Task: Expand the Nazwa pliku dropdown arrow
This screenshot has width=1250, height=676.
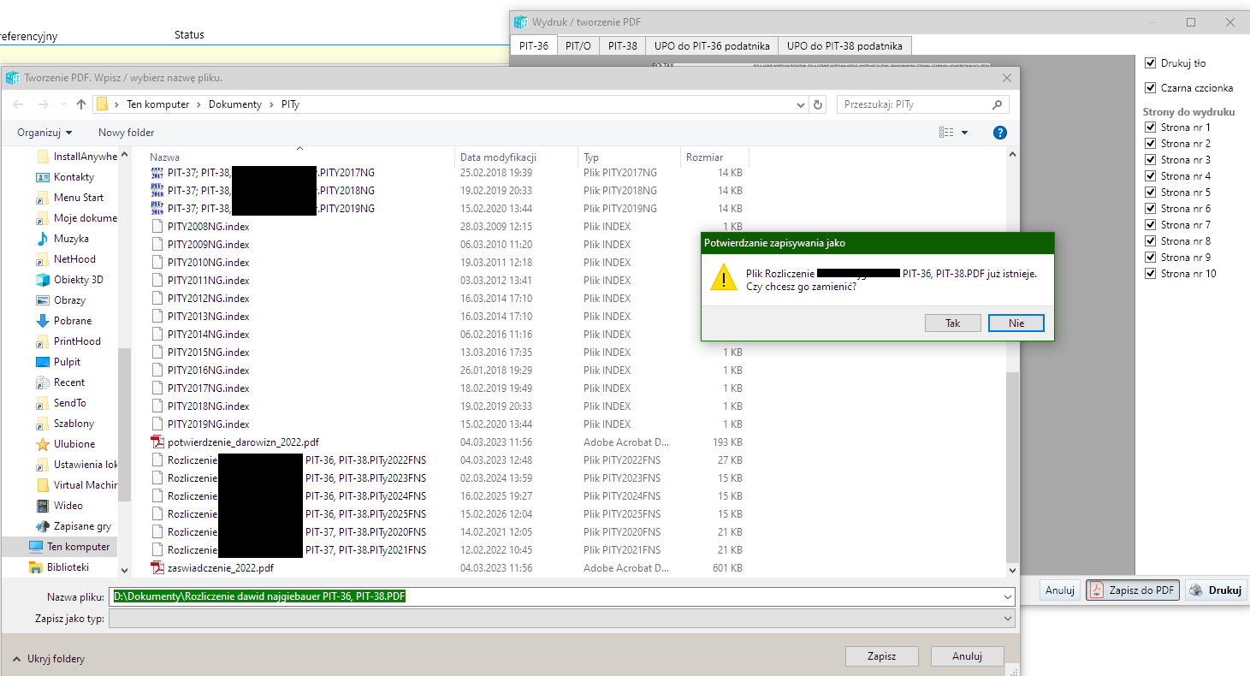Action: pos(1007,596)
